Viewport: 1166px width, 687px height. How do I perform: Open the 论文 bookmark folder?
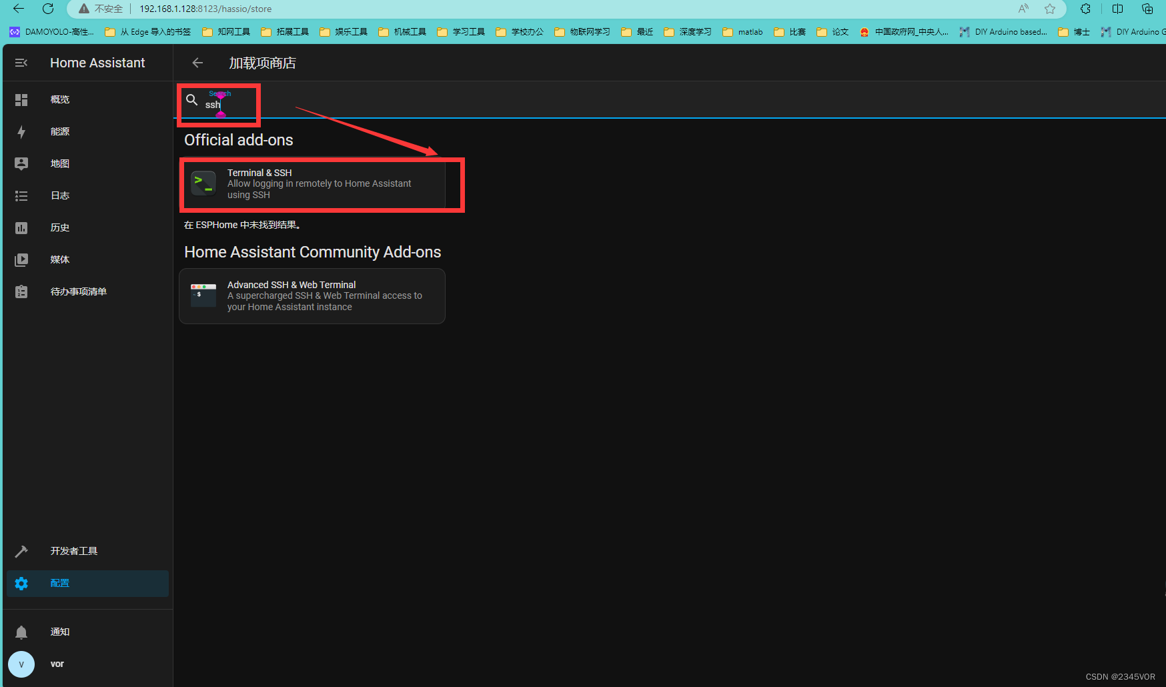click(x=832, y=31)
